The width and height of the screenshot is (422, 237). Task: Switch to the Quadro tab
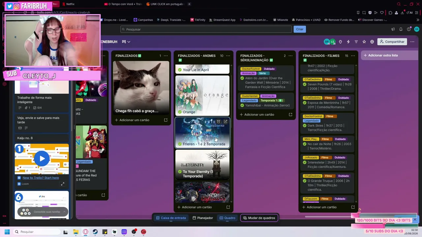pyautogui.click(x=227, y=218)
